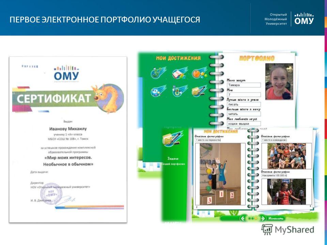This screenshot has width=327, height=245.
Task: Click the Больше всего я хочу label
Action: click(244, 109)
